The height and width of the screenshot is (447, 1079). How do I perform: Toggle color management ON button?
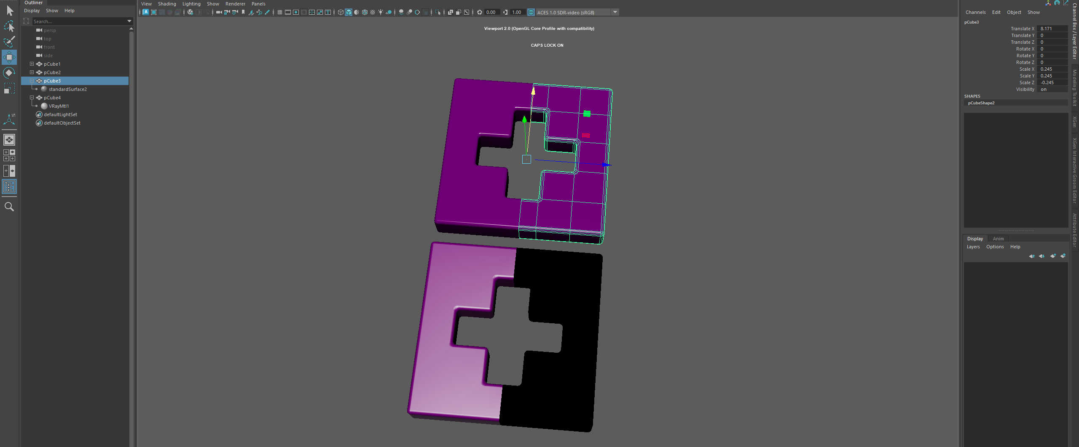[531, 12]
